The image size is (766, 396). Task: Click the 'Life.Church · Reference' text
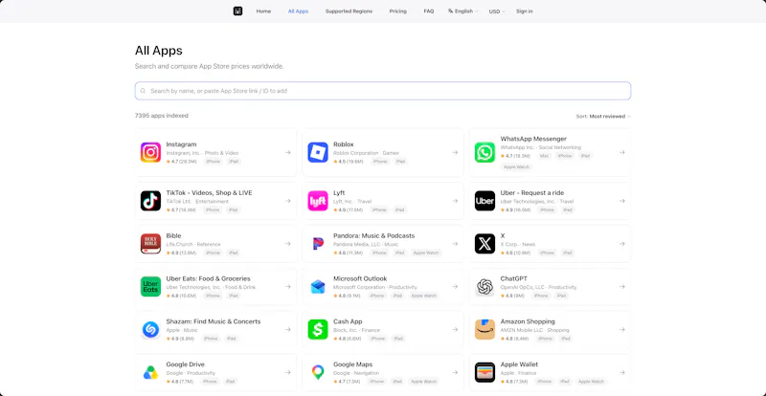[x=193, y=244]
